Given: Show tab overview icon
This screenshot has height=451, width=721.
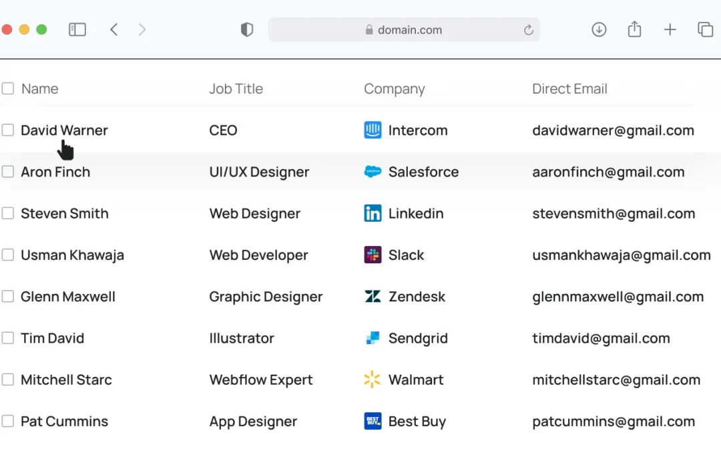Looking at the screenshot, I should tap(705, 29).
